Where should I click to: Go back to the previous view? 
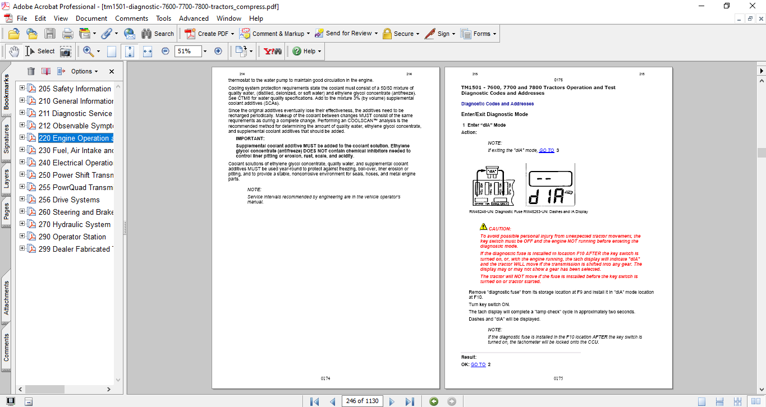tap(433, 401)
